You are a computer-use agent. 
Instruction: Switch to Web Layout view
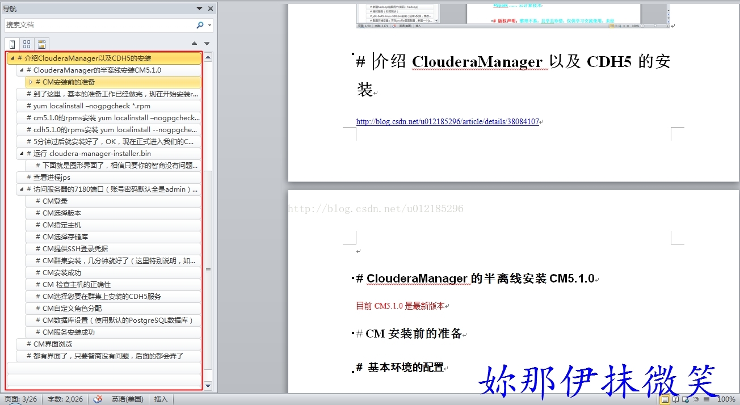click(x=686, y=399)
